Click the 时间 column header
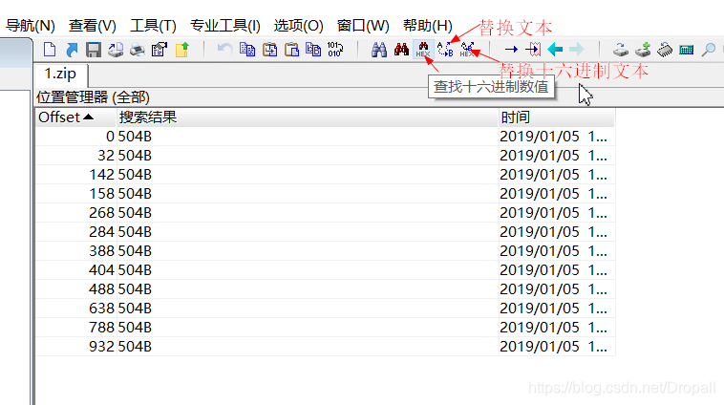Viewport: 724px width, 405px height. 557,117
